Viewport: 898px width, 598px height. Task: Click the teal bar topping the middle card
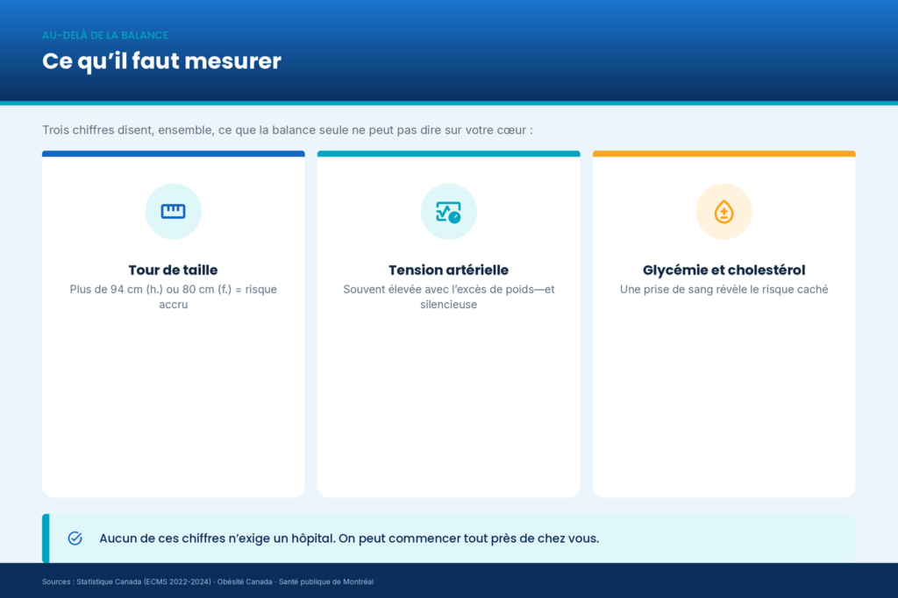point(448,154)
